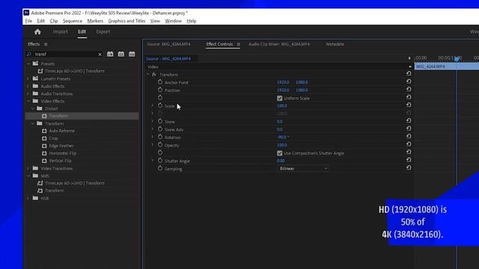This screenshot has width=479, height=269.
Task: Expand the Scale property
Action: click(153, 105)
